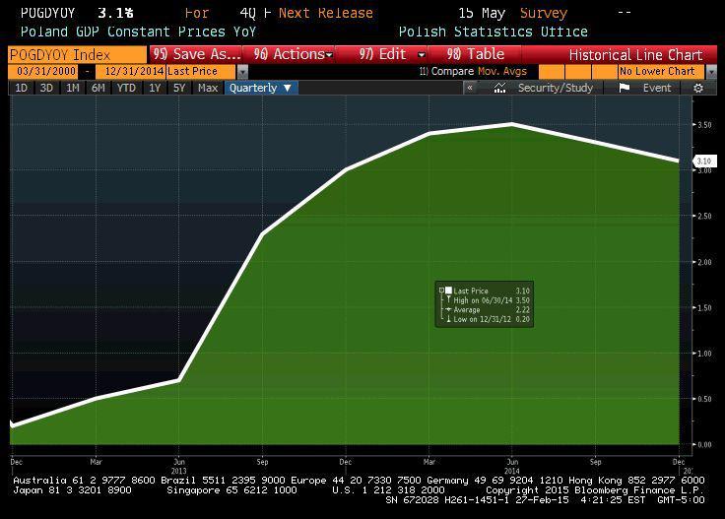Screen dimensions: 725x519
Task: Collapse the side panel double-arrow icon
Action: [470, 88]
